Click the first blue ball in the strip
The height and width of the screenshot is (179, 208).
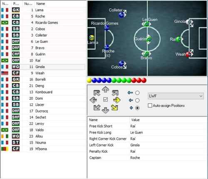pos(94,80)
